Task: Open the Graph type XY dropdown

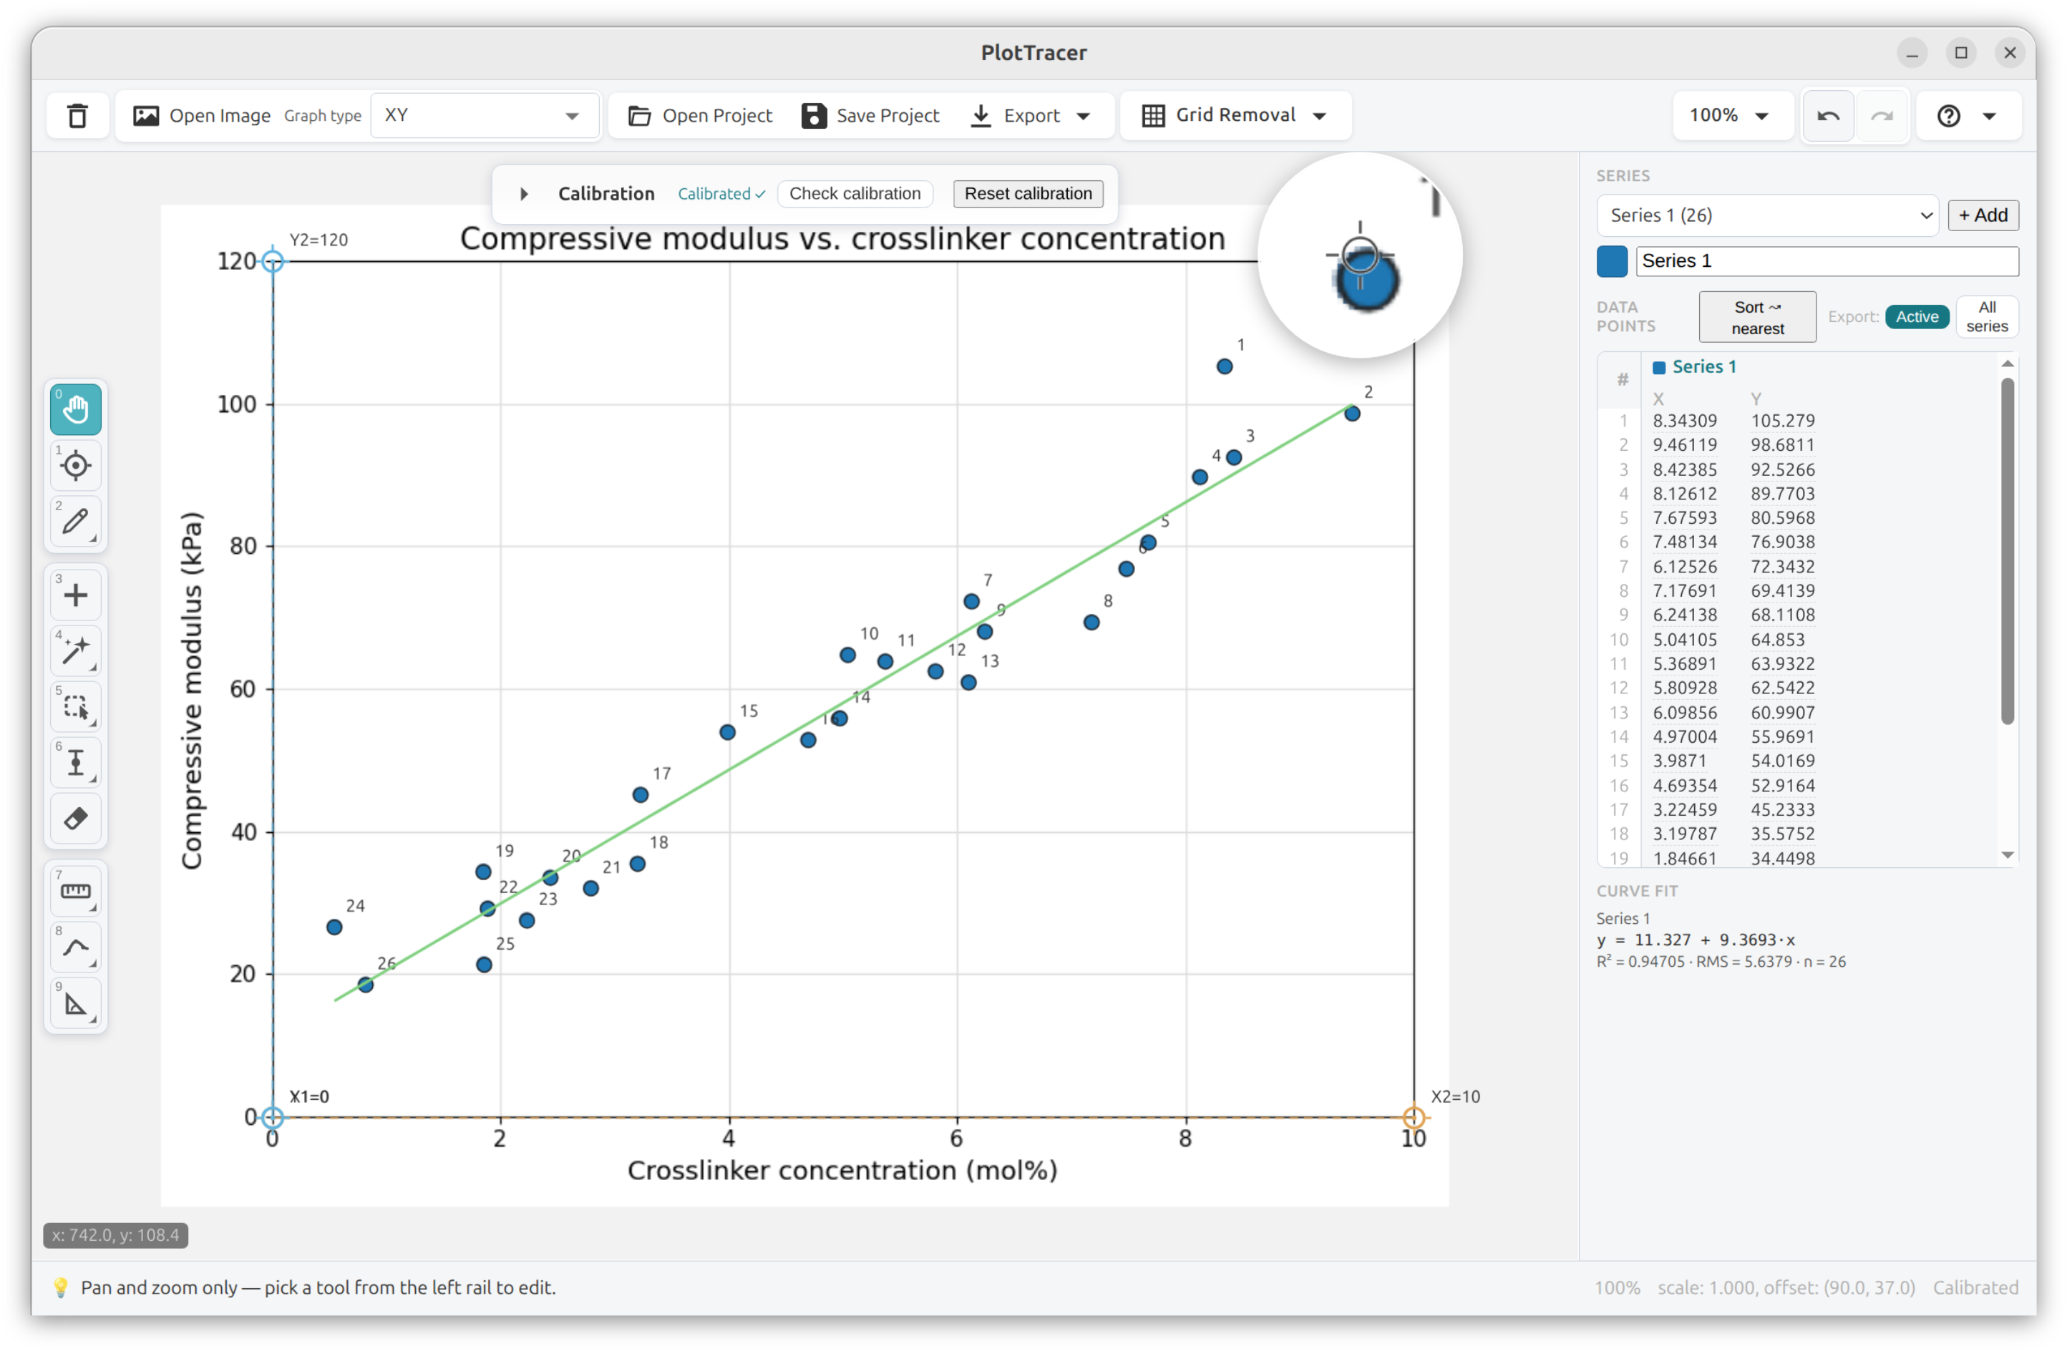Action: tap(485, 115)
